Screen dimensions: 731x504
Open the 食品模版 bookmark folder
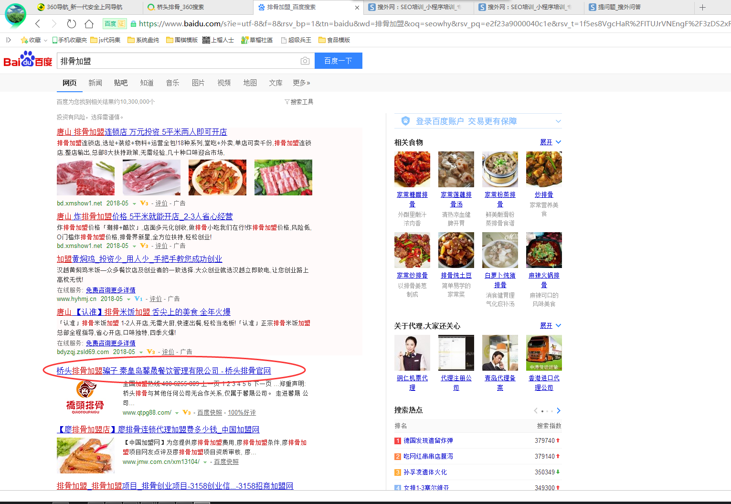(x=334, y=40)
